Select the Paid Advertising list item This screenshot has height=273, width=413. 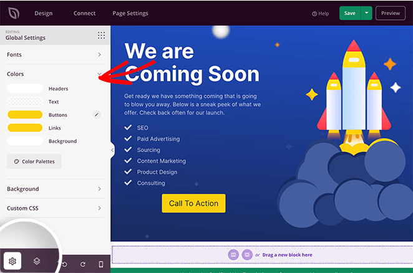pos(152,139)
